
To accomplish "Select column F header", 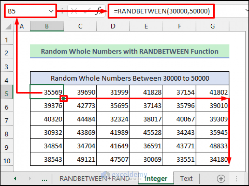I will [180, 26].
